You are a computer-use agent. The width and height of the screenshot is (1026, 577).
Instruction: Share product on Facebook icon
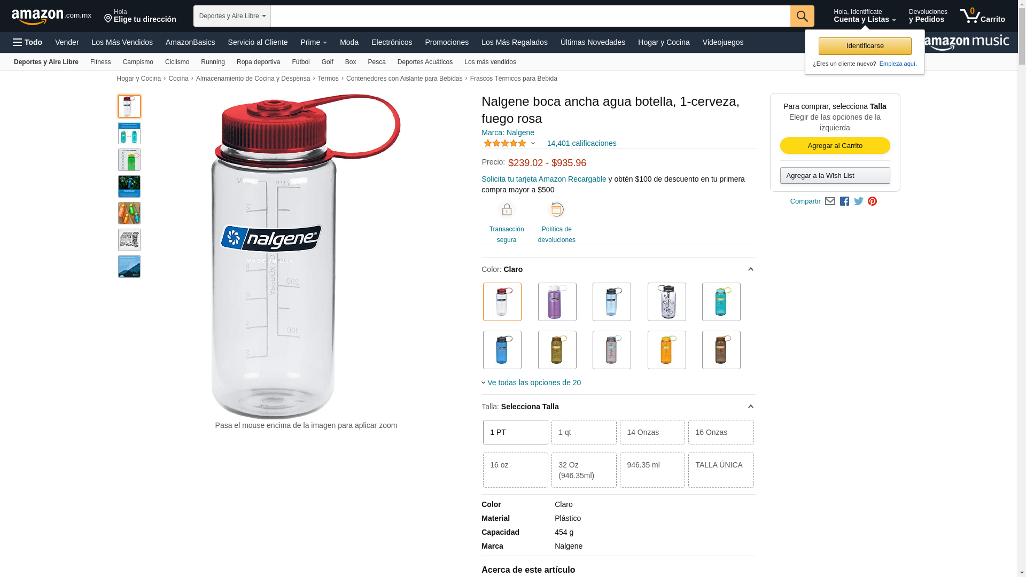pyautogui.click(x=844, y=201)
